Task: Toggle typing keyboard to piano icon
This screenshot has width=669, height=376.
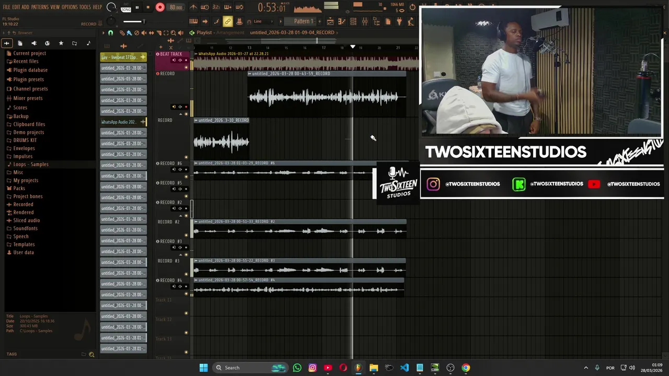Action: tap(193, 21)
